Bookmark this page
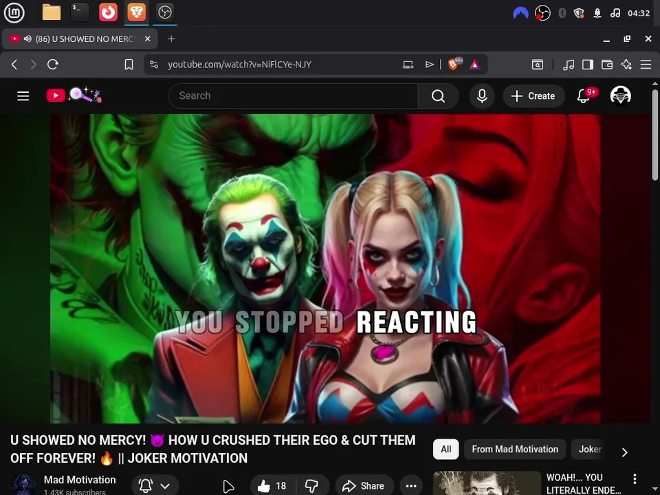 (129, 65)
